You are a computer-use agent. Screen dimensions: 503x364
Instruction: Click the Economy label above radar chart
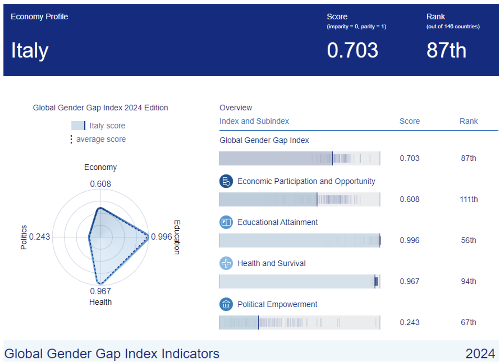[100, 168]
